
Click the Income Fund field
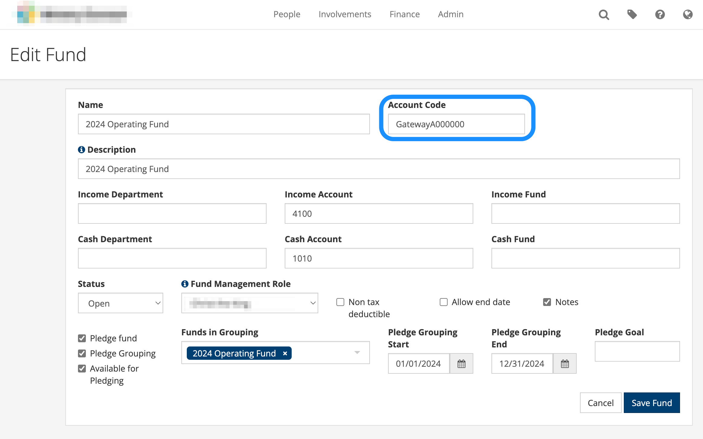586,213
